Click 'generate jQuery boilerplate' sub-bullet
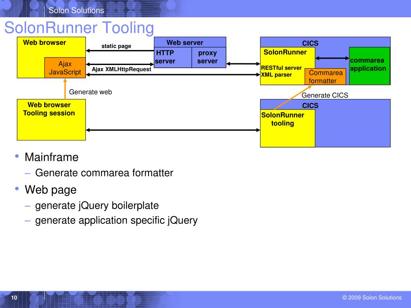 (97, 206)
